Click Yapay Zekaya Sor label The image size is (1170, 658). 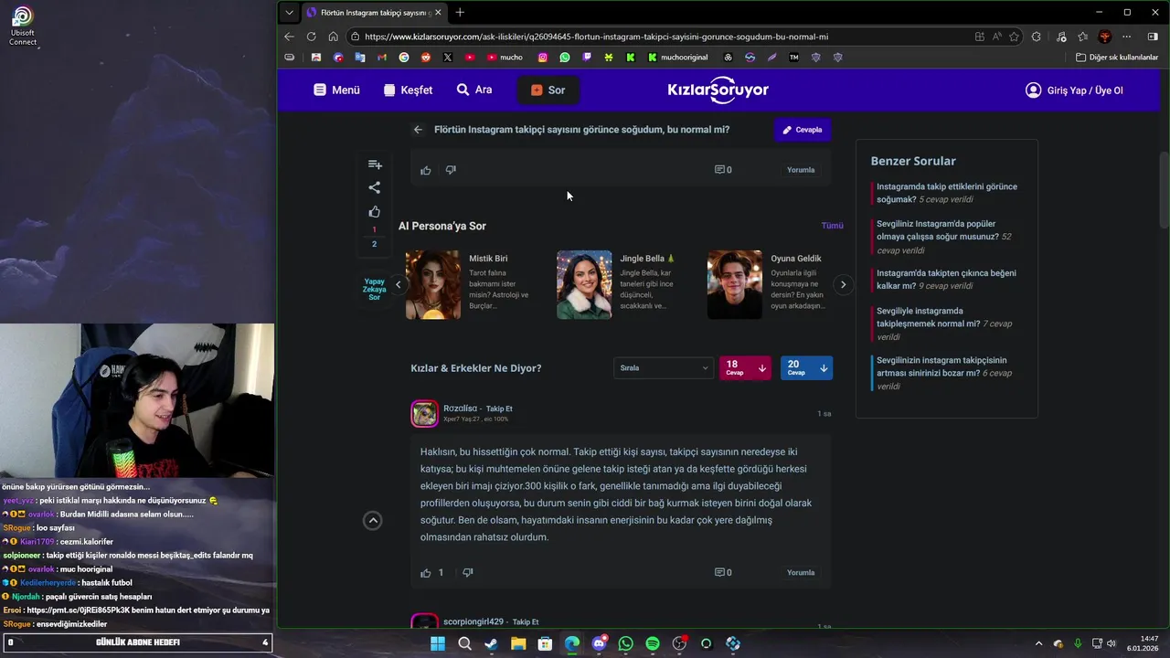(374, 289)
